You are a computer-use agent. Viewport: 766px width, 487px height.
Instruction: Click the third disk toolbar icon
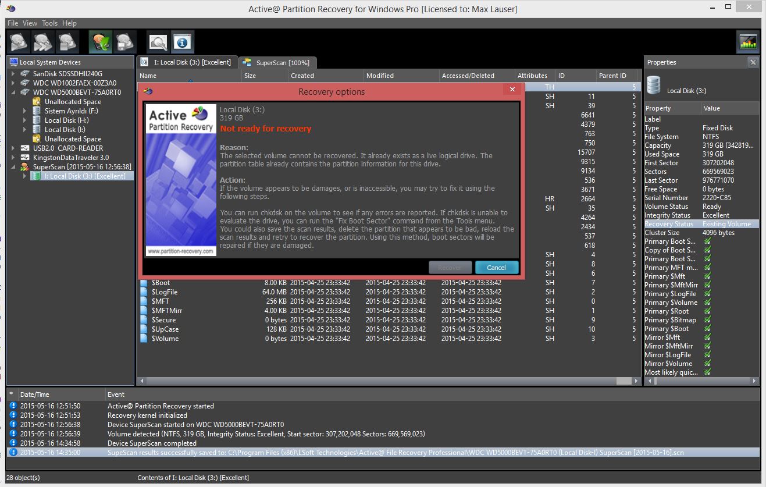[x=67, y=42]
